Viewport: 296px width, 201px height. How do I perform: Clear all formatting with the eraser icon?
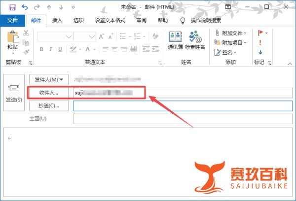tap(155, 36)
